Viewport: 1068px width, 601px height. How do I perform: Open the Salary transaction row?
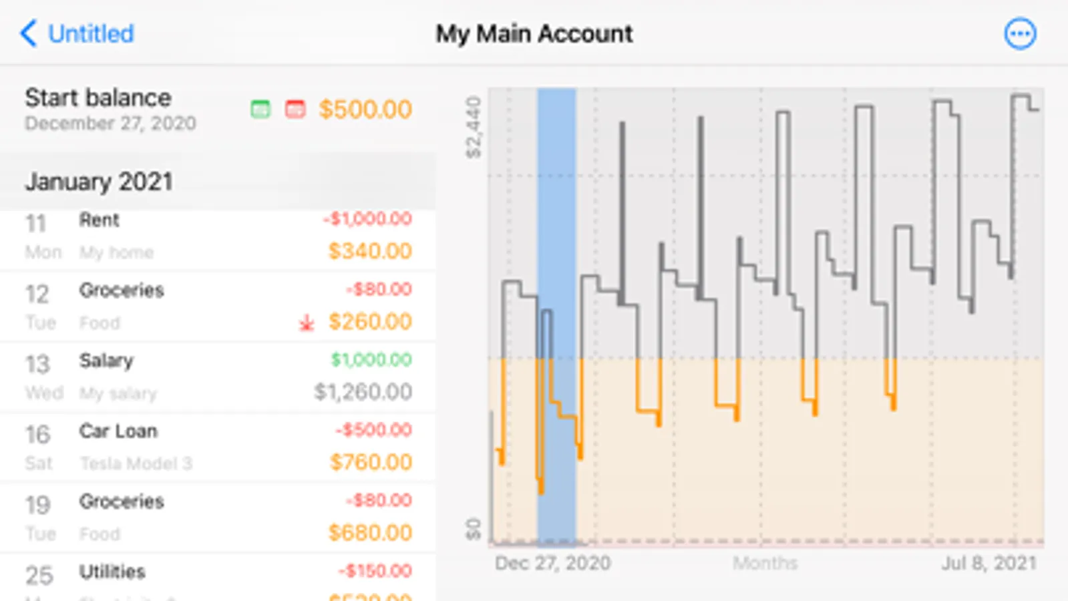pyautogui.click(x=218, y=377)
